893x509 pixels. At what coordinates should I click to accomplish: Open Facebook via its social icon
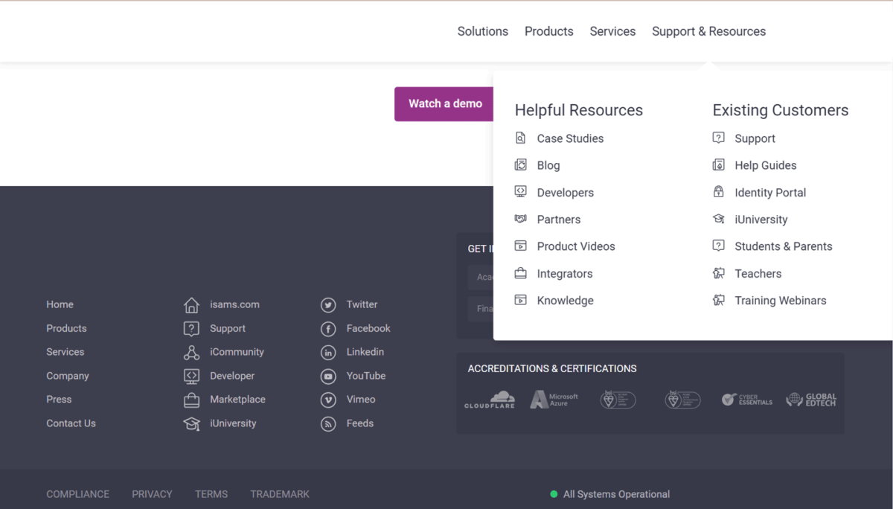[x=327, y=328]
